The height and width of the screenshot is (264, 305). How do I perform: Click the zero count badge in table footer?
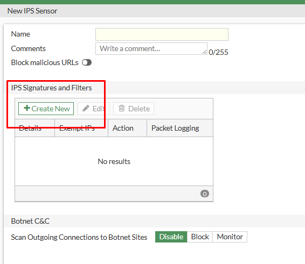pos(205,194)
